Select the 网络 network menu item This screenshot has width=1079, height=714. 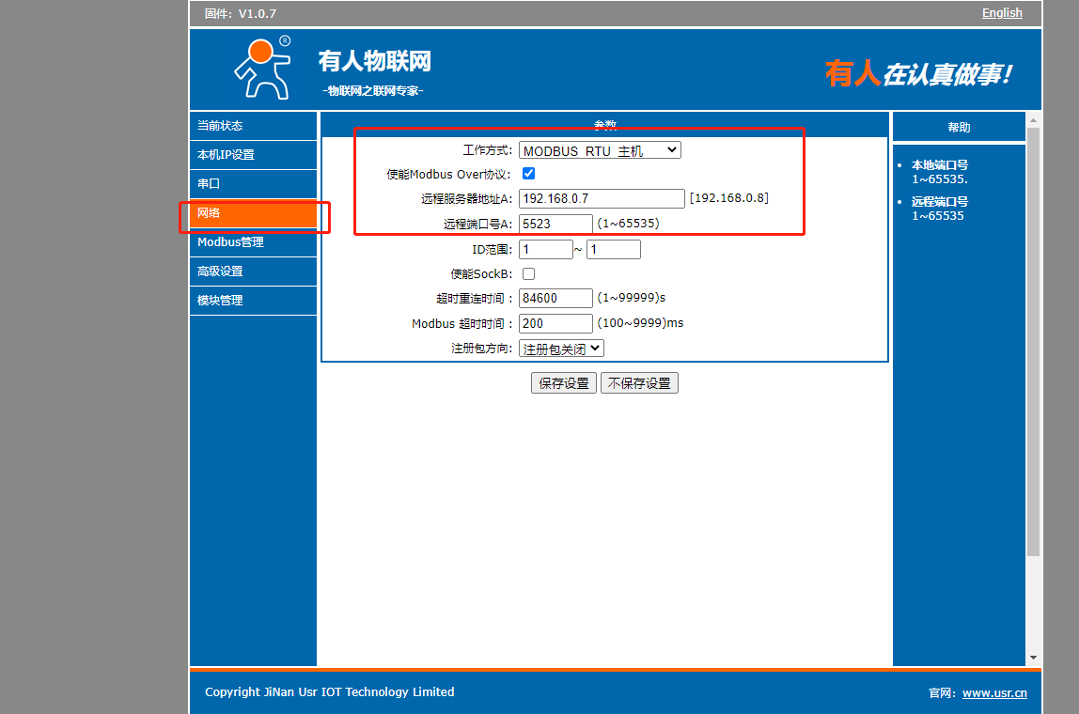[x=253, y=213]
